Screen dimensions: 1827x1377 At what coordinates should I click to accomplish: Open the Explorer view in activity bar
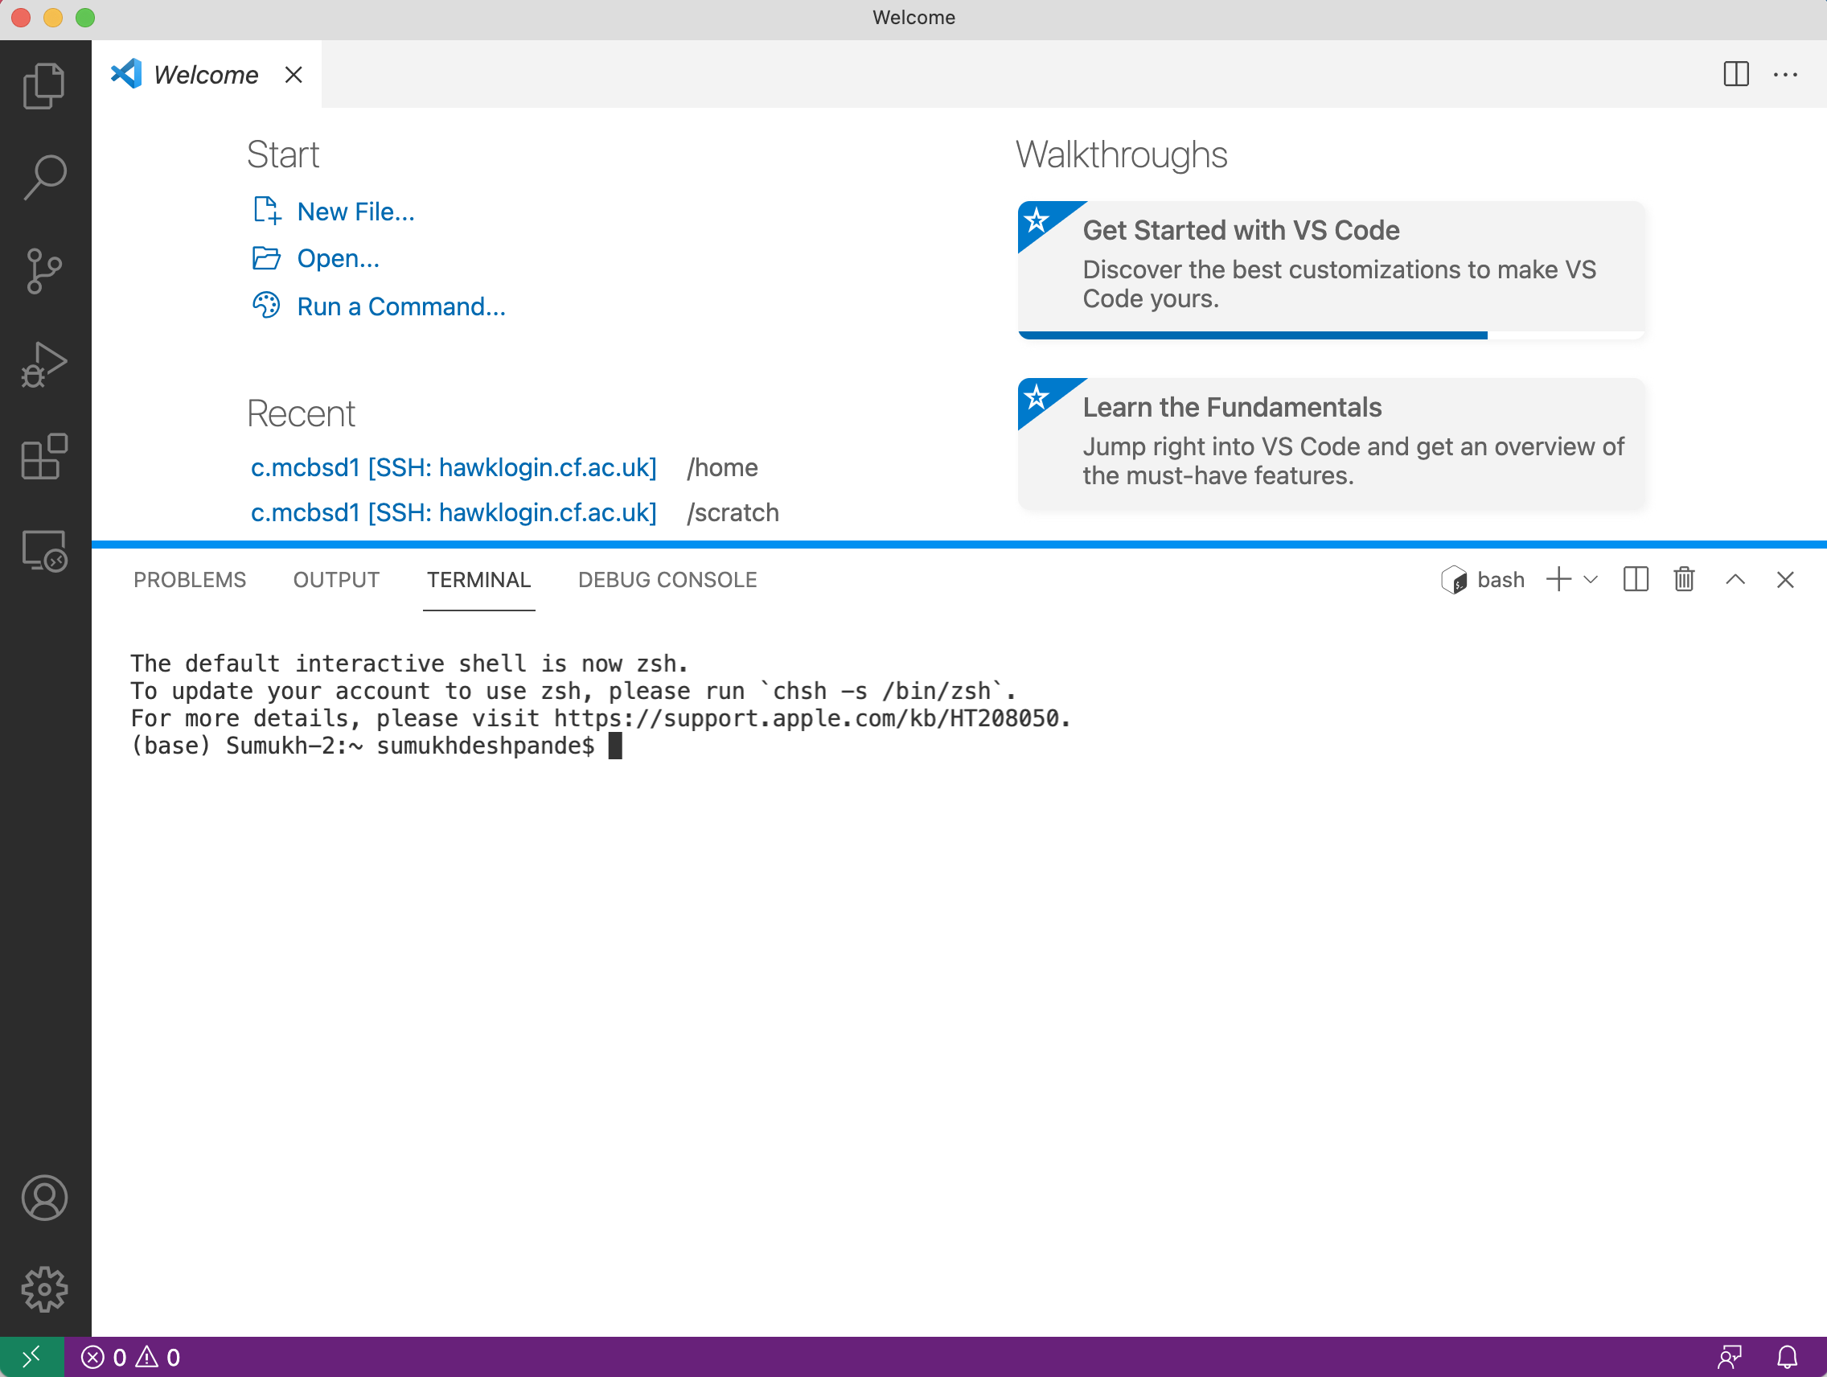coord(44,86)
